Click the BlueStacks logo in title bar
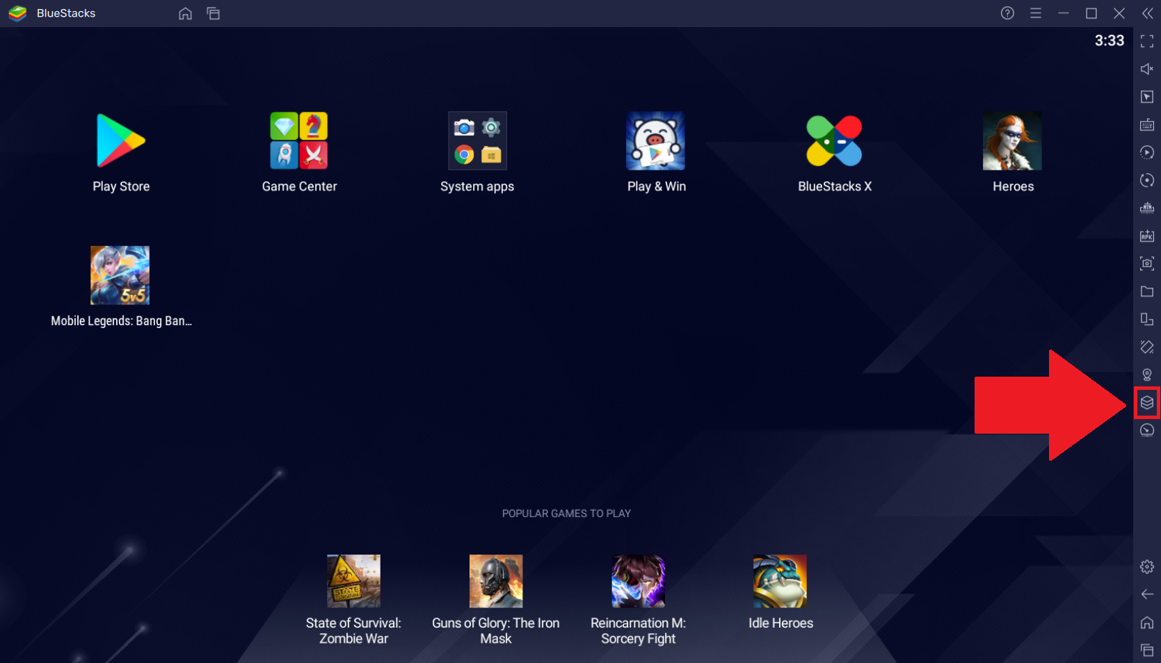Image resolution: width=1161 pixels, height=663 pixels. 17,13
